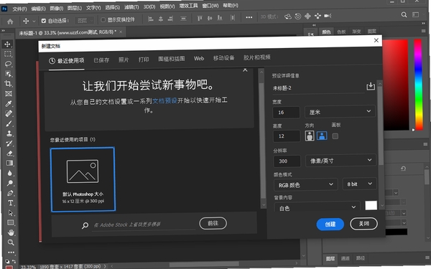Image resolution: width=431 pixels, height=269 pixels.
Task: Select the Brush tool
Action: (9, 123)
